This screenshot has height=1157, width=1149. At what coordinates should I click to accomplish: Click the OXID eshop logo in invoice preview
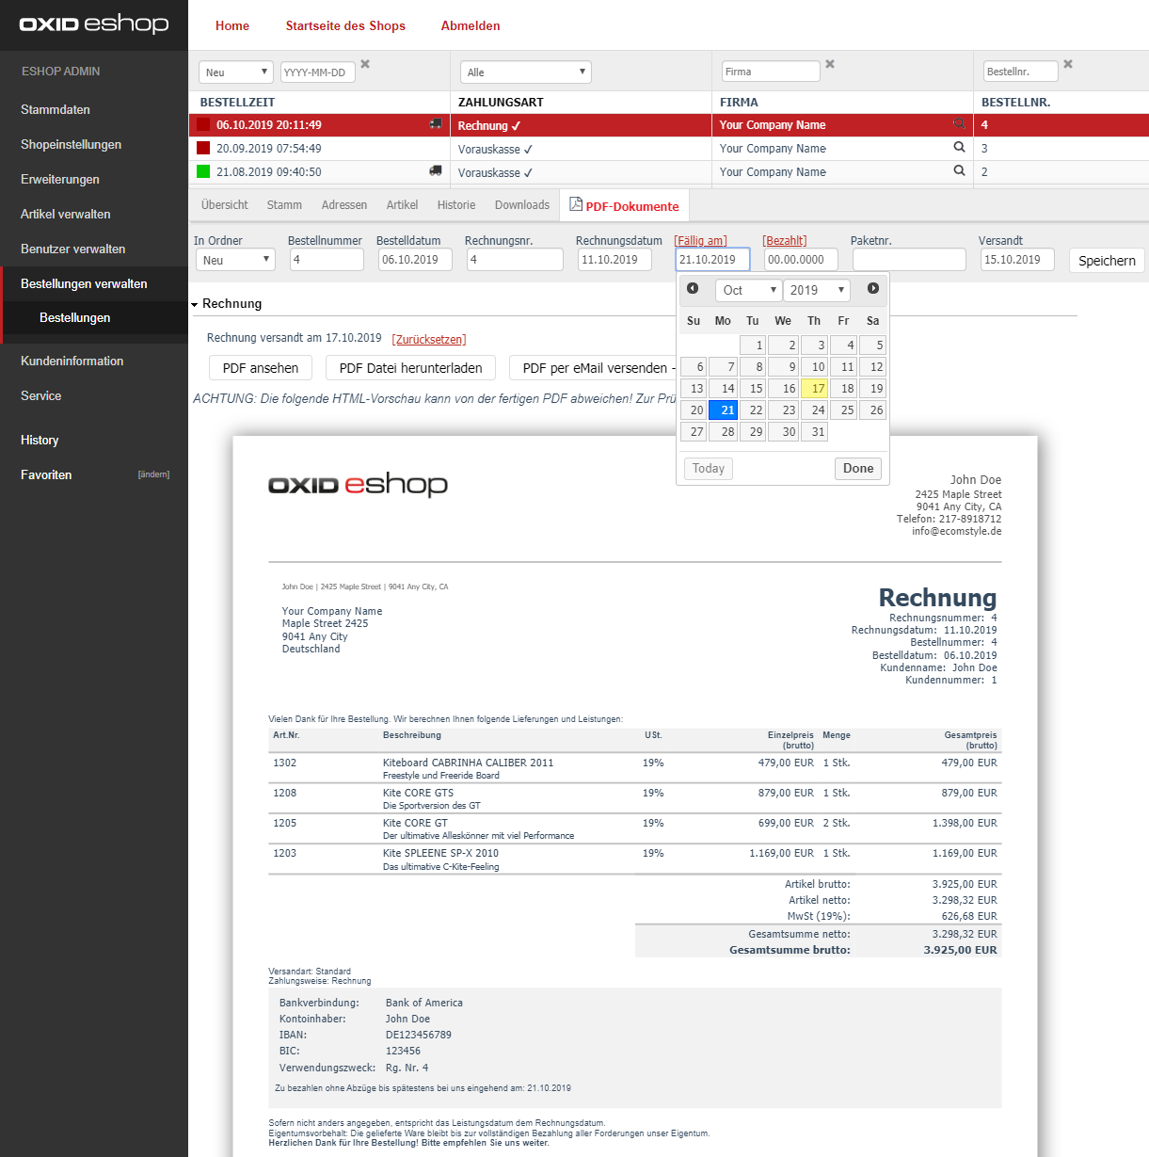[358, 484]
